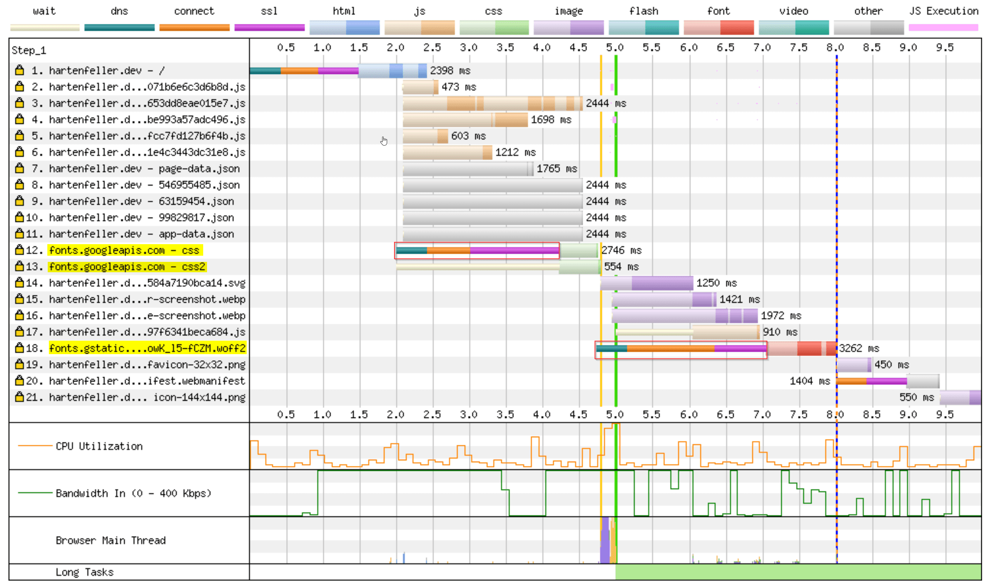The image size is (989, 586).
Task: Click the teal dns legend color bar
Action: (119, 27)
